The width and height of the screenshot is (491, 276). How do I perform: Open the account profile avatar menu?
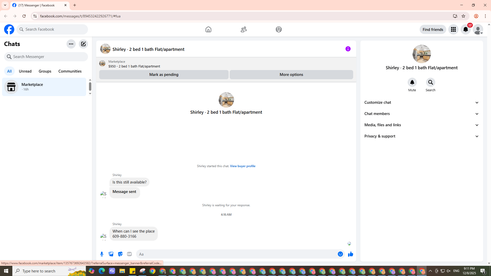coord(478,29)
